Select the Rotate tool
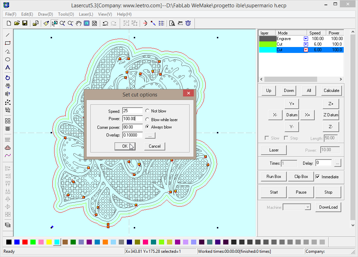The height and width of the screenshot is (257, 358). tap(8, 78)
